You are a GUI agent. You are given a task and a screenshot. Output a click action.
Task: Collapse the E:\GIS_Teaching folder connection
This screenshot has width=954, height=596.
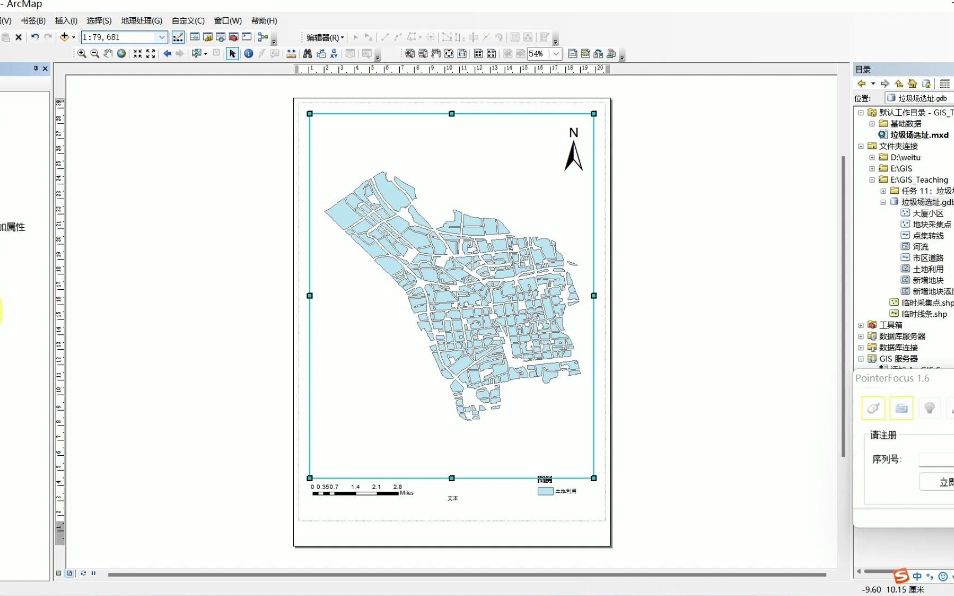click(x=872, y=179)
